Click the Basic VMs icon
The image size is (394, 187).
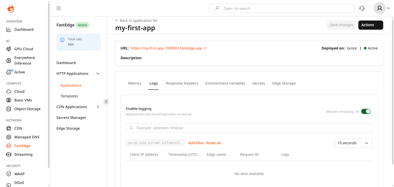[x=9, y=100]
